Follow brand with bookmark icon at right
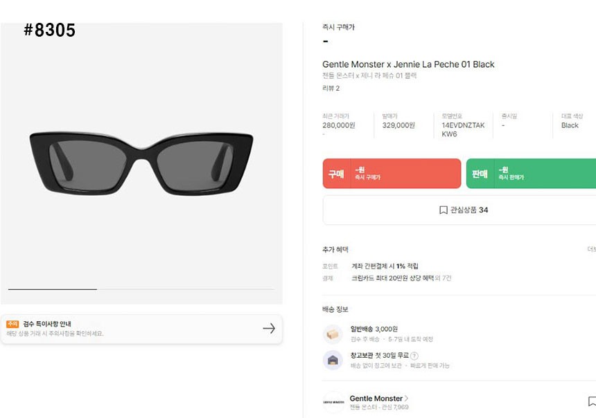This screenshot has height=418, width=596. (592, 401)
